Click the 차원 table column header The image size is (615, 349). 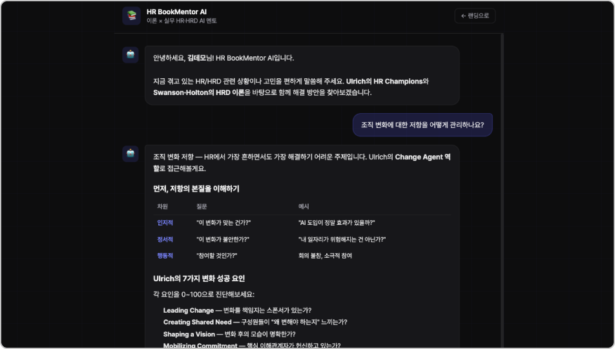pyautogui.click(x=162, y=206)
